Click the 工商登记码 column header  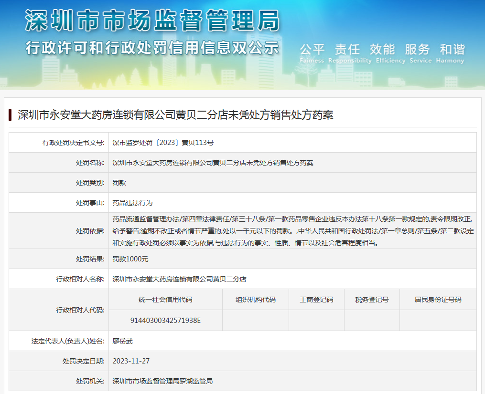[316, 300]
